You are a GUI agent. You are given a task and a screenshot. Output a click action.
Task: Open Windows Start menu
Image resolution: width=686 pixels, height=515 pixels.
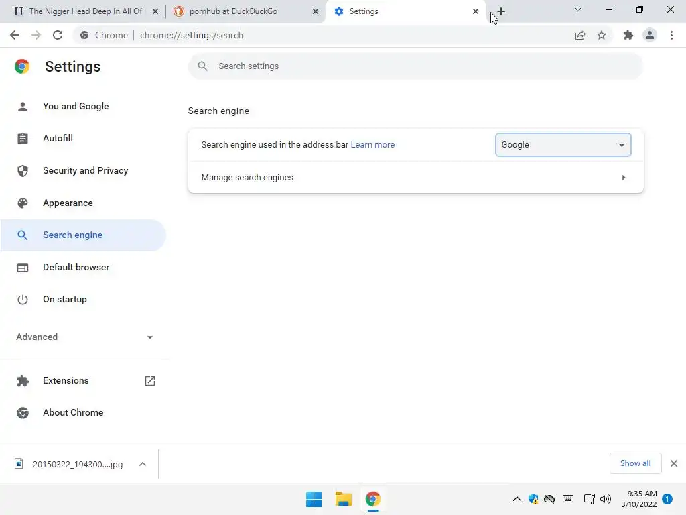click(x=314, y=499)
